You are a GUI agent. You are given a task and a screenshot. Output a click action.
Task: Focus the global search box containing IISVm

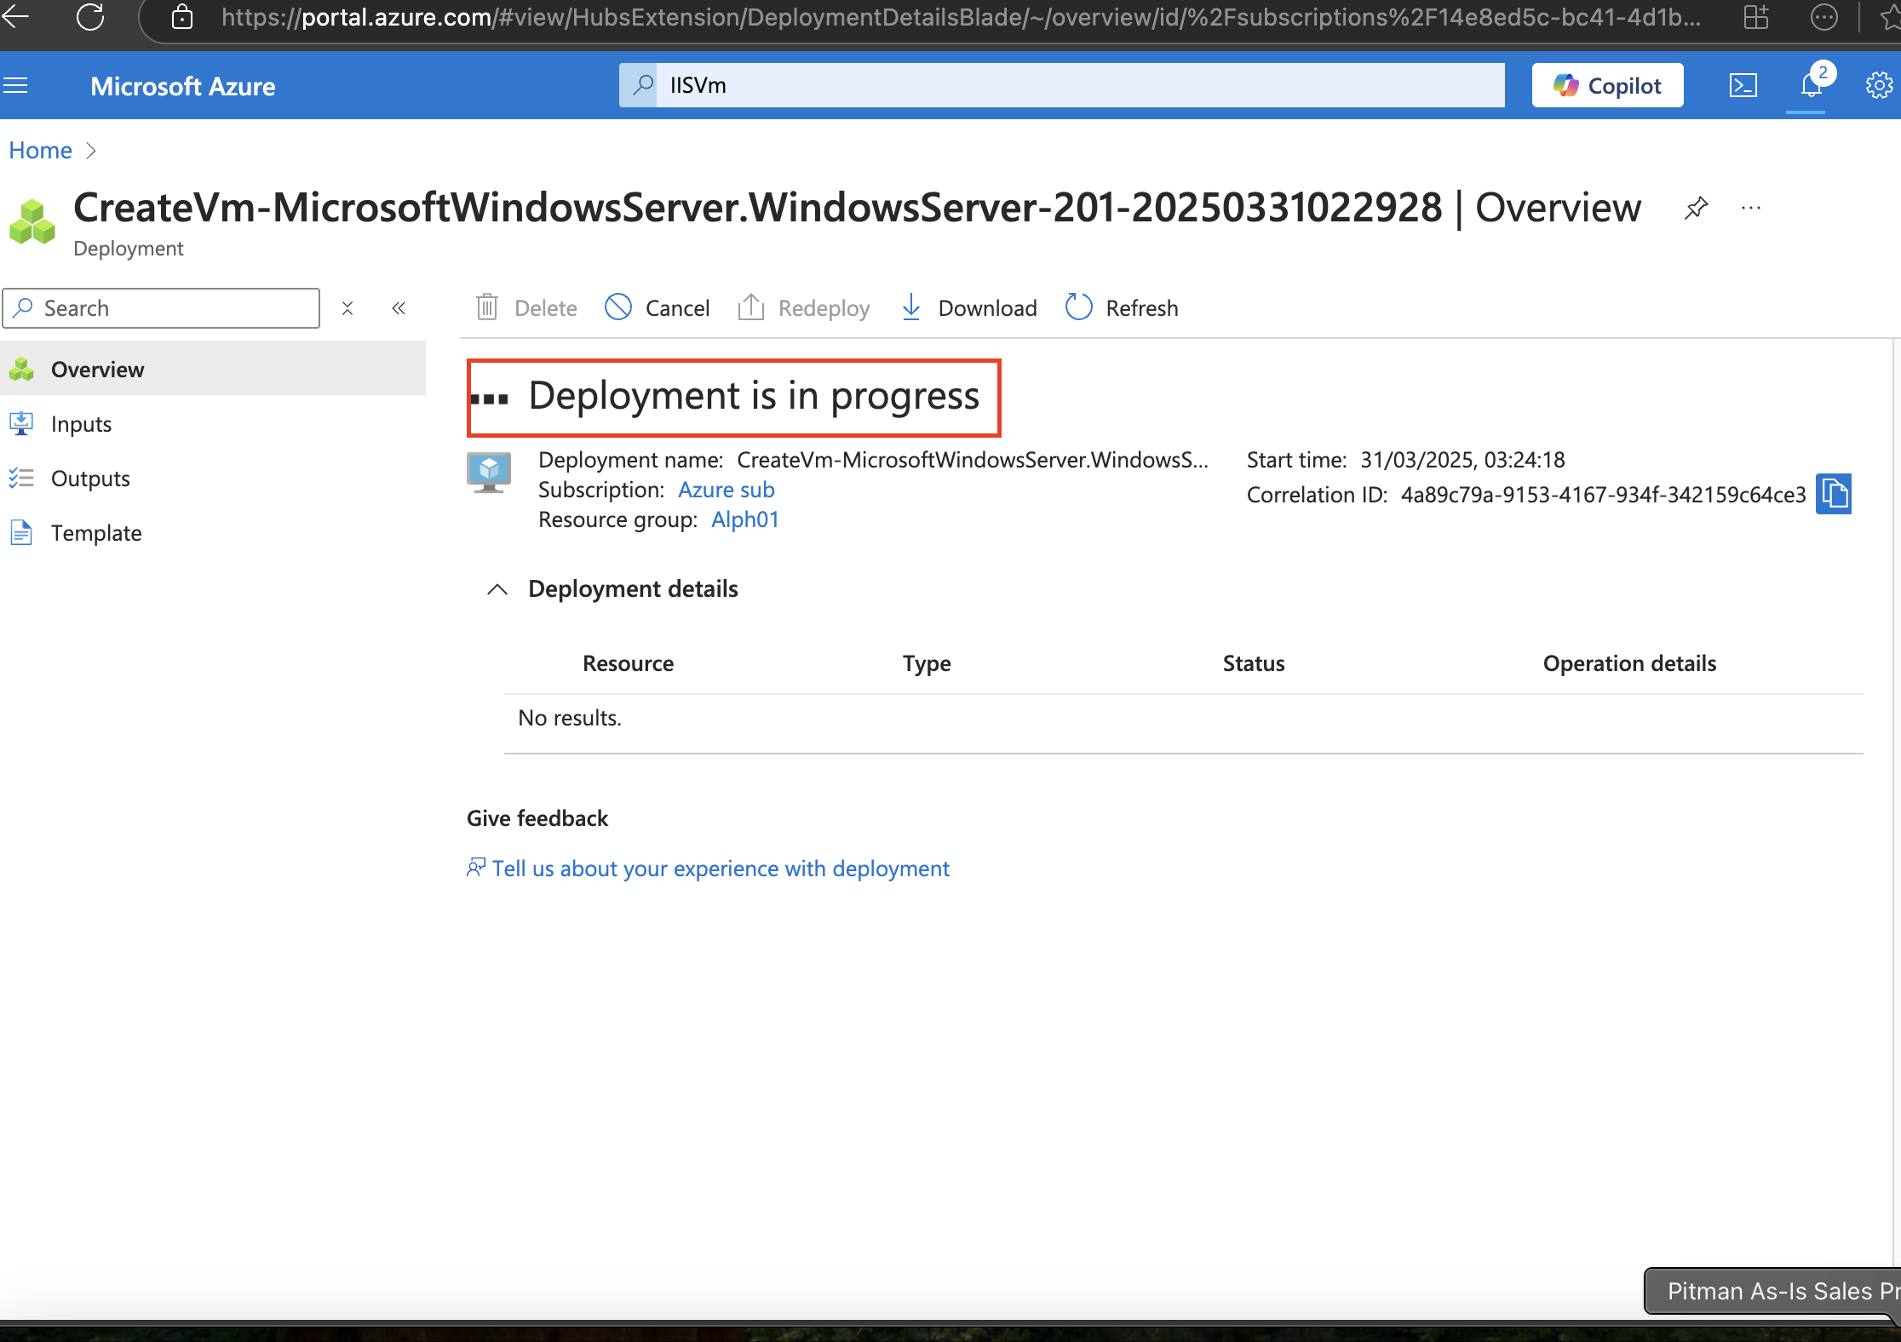click(x=1062, y=85)
